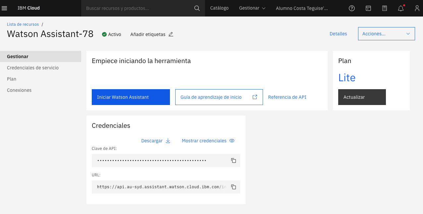This screenshot has width=423, height=214.
Task: Click the Actualizar plan button
Action: click(362, 97)
